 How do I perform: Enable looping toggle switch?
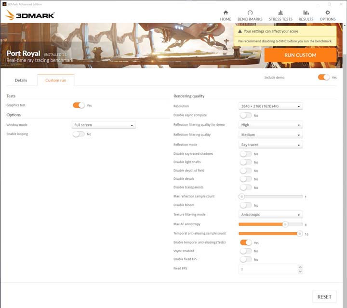pos(79,134)
